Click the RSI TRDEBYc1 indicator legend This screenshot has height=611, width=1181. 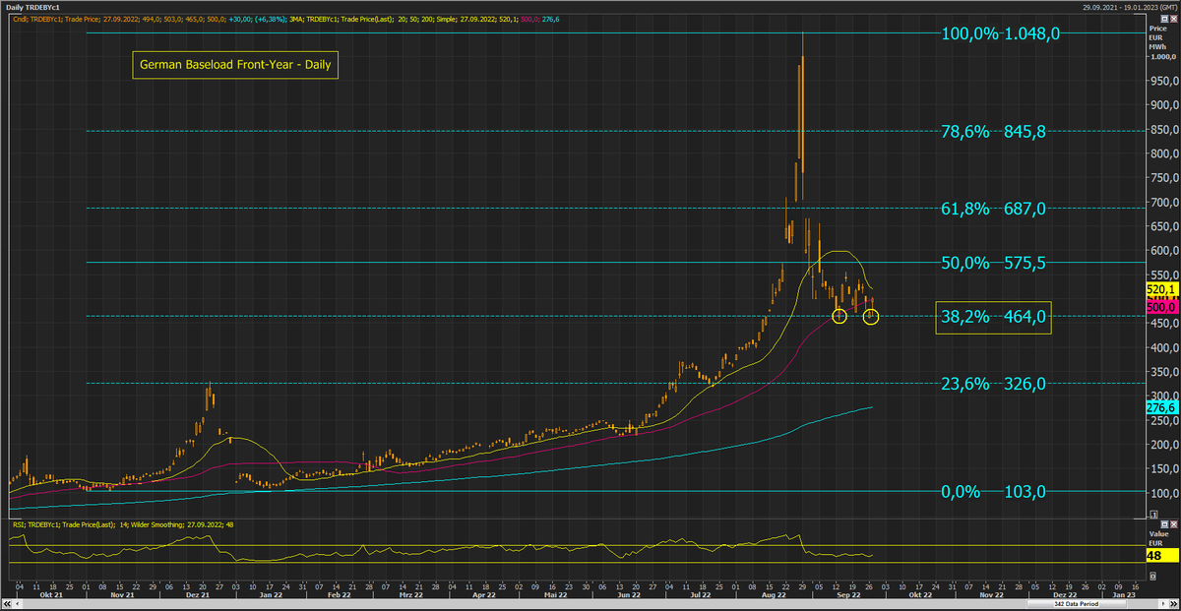123,524
